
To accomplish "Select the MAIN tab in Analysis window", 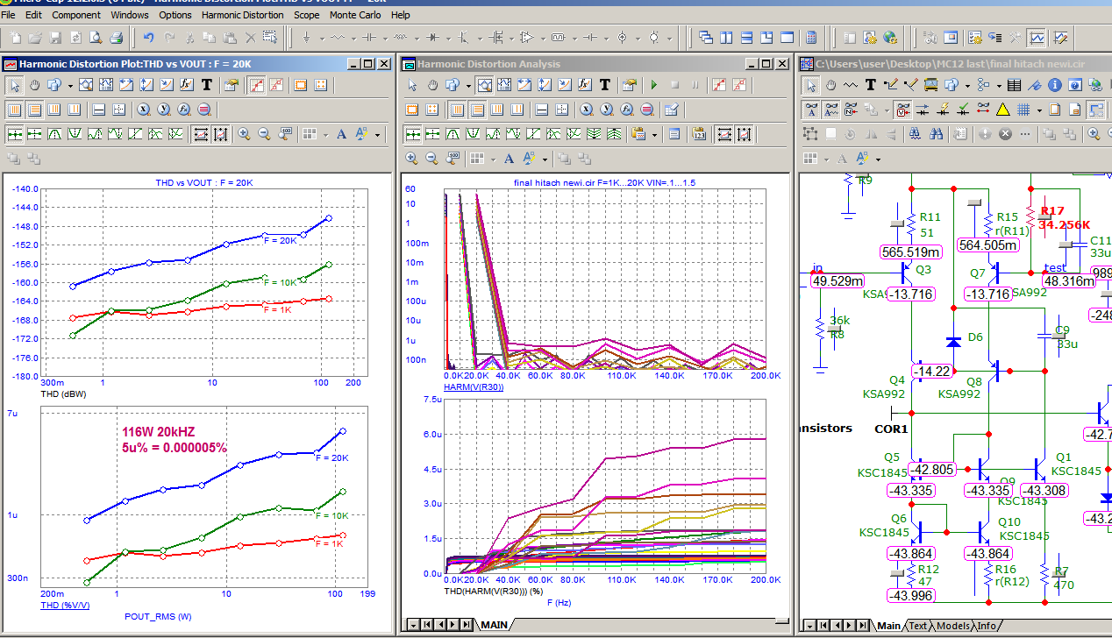I will pos(494,625).
